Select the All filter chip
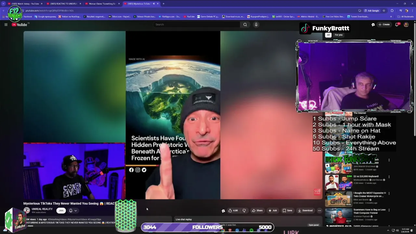Image resolution: width=416 pixels, height=234 pixels. pos(328,35)
